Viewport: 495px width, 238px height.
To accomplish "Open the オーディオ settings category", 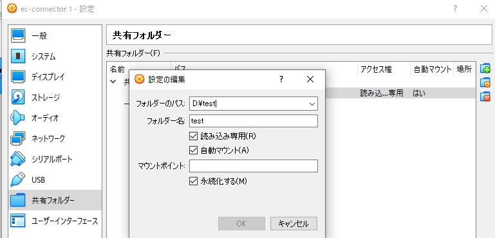I will [x=55, y=118].
